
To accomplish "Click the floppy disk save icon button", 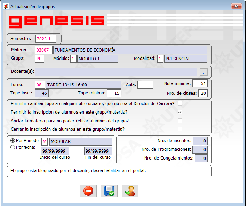I will point(109,191).
